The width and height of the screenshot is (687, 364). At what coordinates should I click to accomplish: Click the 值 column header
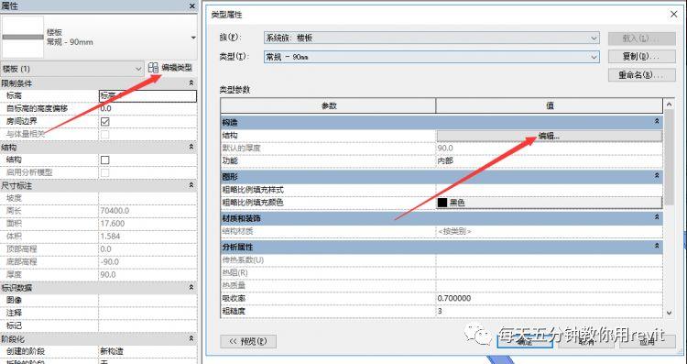coord(550,105)
